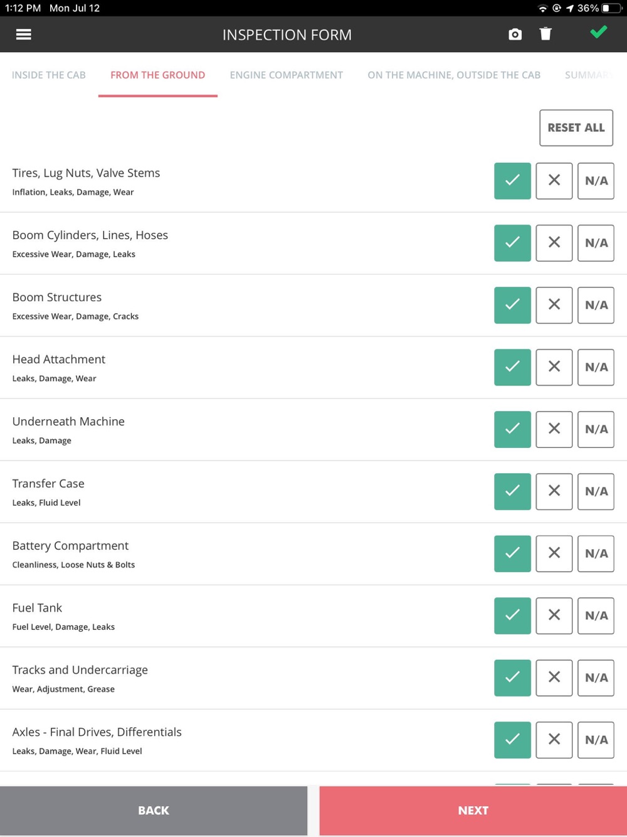Mark Transfer Case as failed with X

(554, 491)
